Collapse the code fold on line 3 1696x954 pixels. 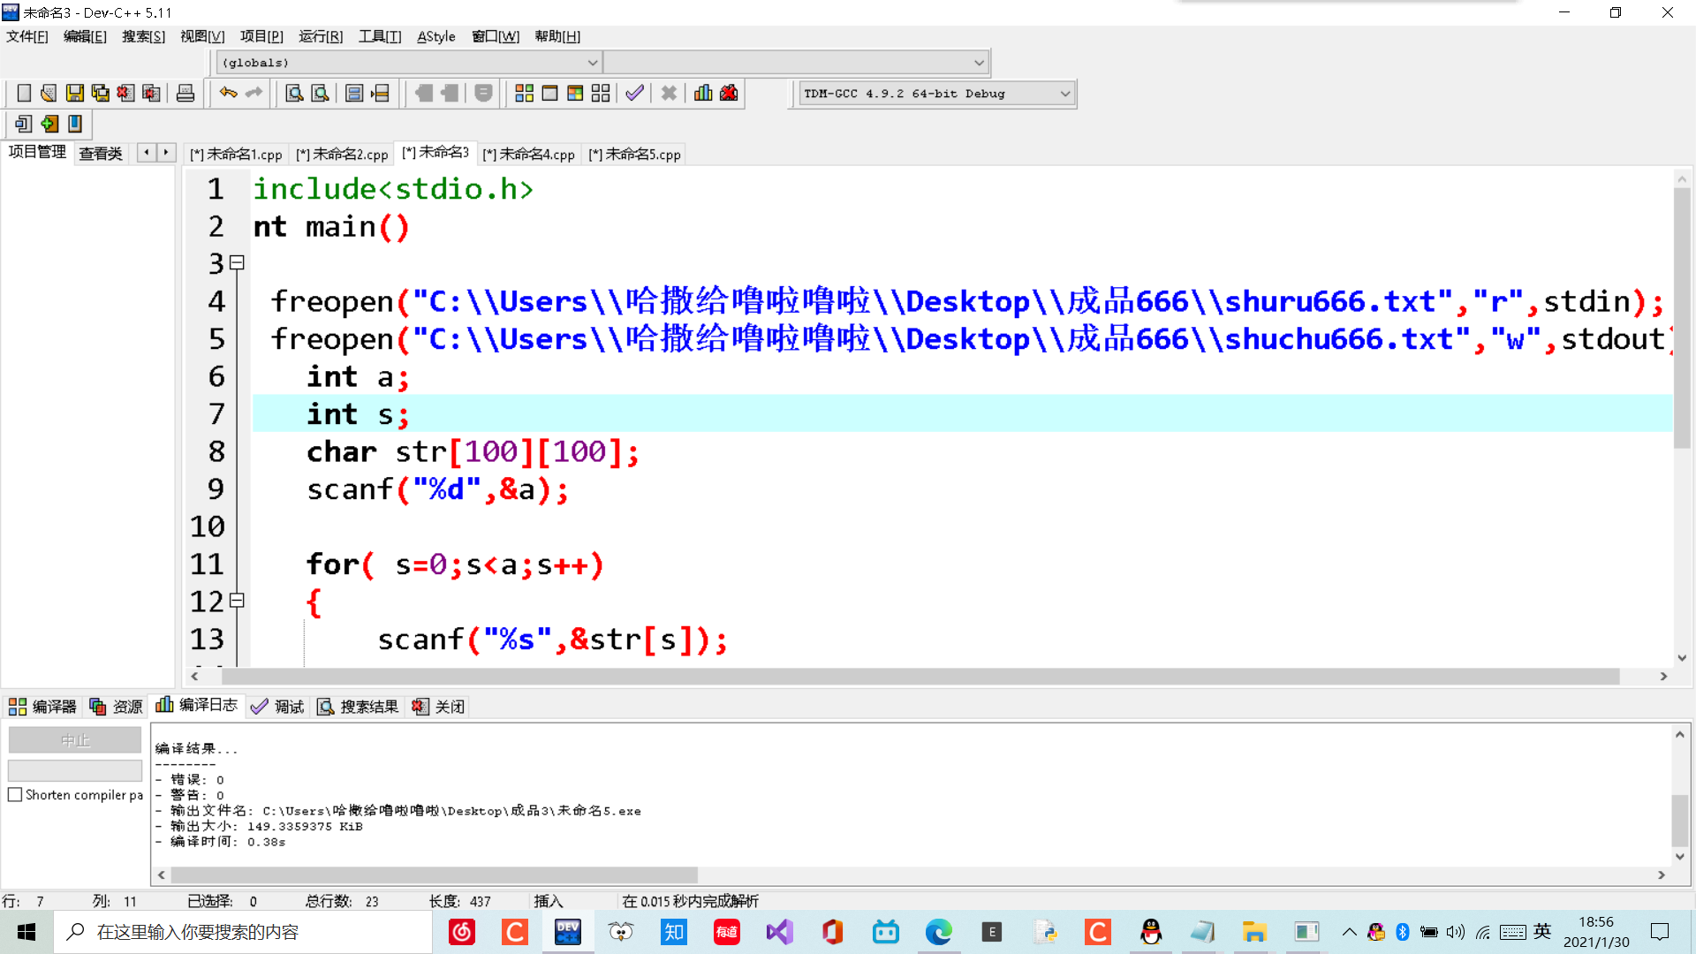coord(237,262)
